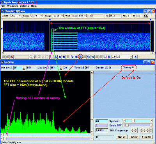
Task: Click the Max Br-LS spinner arrows
Action: [x=61, y=68]
